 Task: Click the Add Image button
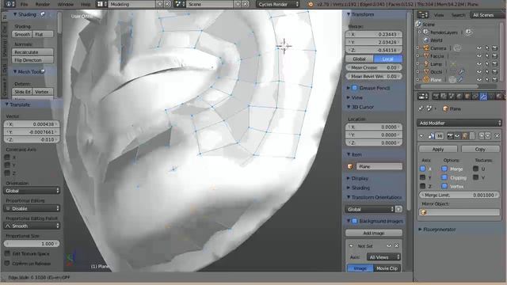(x=374, y=233)
